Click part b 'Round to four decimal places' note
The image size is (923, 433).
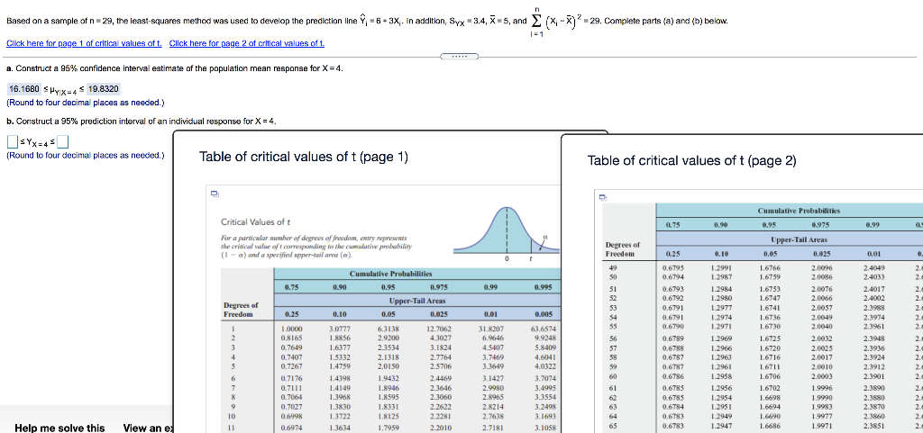86,156
